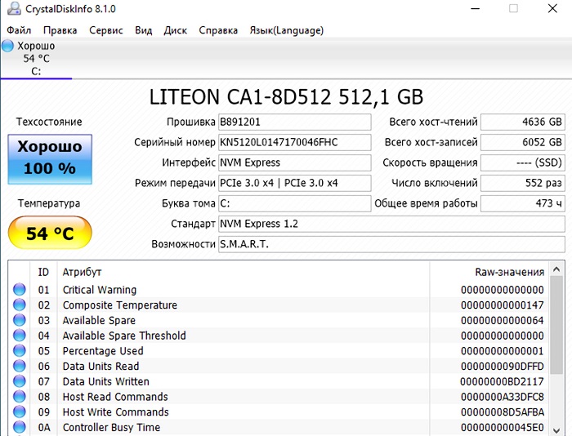Click the disk title LITEON CA1-8D512 512,1 GB
The image size is (572, 436).
pos(286,97)
